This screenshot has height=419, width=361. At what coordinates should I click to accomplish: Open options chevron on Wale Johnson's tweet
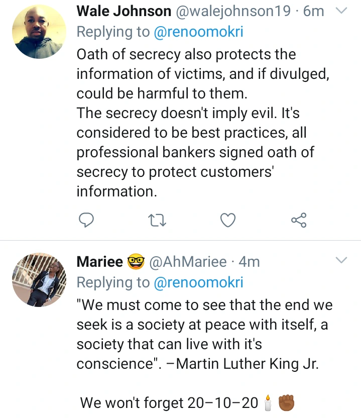[341, 10]
